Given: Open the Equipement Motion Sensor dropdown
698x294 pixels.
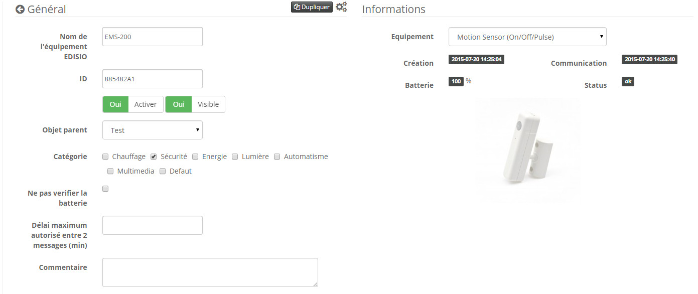Looking at the screenshot, I should click(x=527, y=37).
